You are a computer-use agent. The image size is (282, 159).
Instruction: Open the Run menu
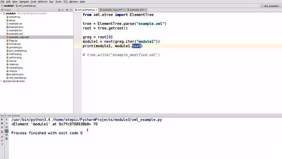(52, 2)
